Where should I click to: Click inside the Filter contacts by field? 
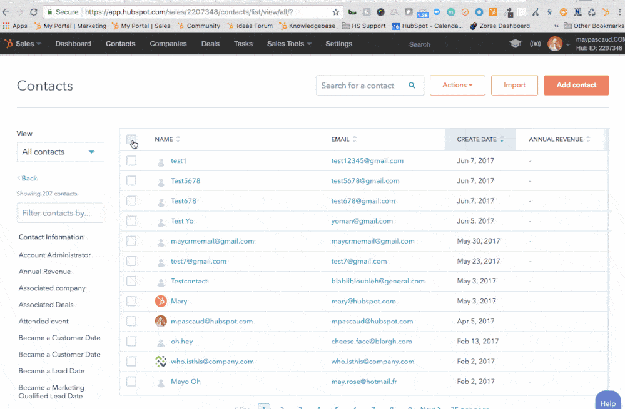click(59, 212)
